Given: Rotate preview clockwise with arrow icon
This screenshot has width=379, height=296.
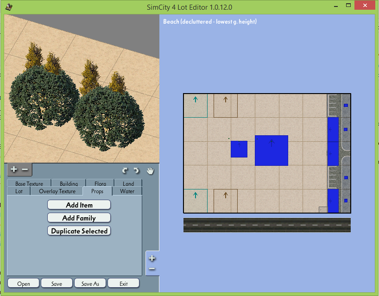Looking at the screenshot, I should pyautogui.click(x=125, y=171).
